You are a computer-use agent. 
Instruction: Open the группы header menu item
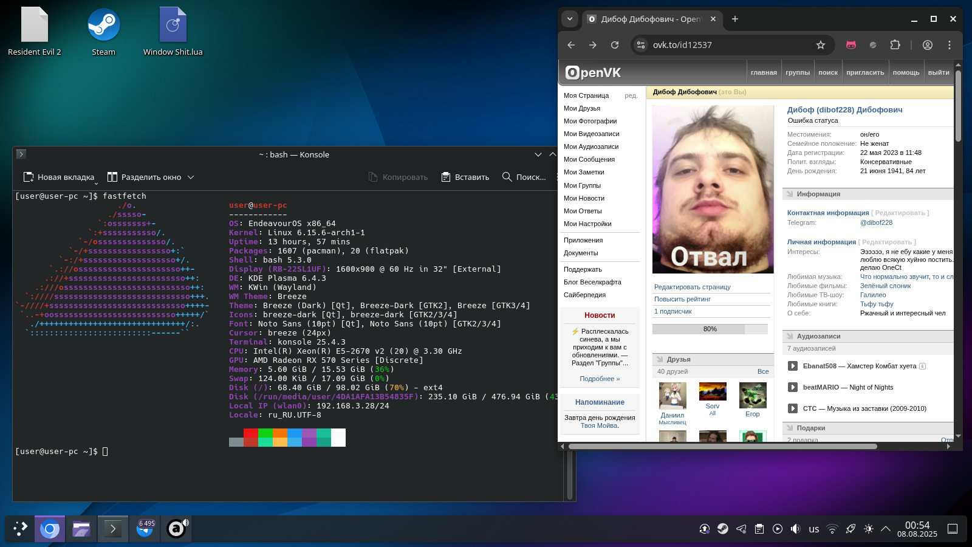pyautogui.click(x=797, y=72)
